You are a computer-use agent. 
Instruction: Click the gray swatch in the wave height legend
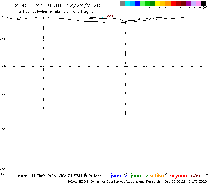(122, 3)
